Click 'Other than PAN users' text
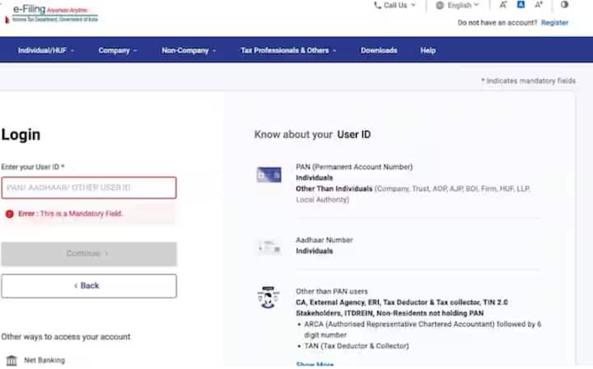The image size is (593, 369). pos(332,291)
